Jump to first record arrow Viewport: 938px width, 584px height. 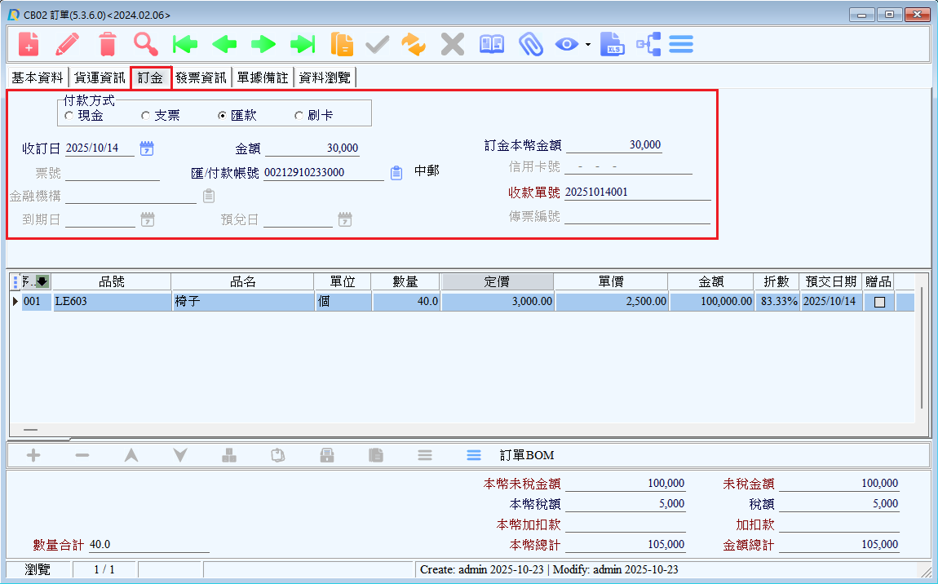coord(185,44)
